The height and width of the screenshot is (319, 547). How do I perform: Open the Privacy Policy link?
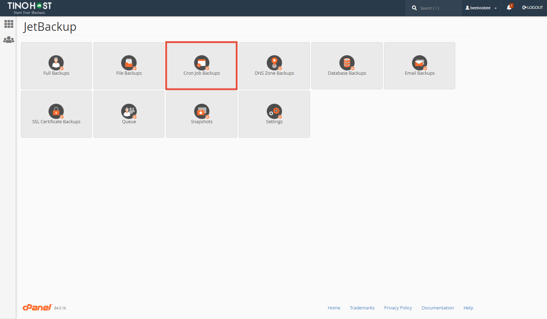tap(398, 308)
